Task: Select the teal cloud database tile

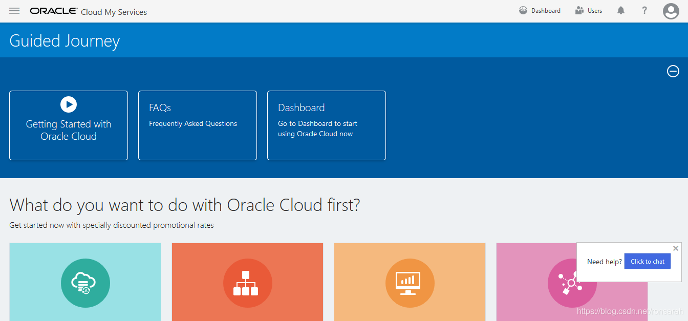Action: [85, 282]
